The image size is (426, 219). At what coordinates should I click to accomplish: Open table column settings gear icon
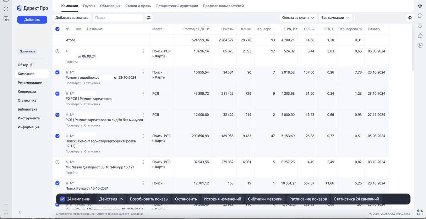(410, 18)
